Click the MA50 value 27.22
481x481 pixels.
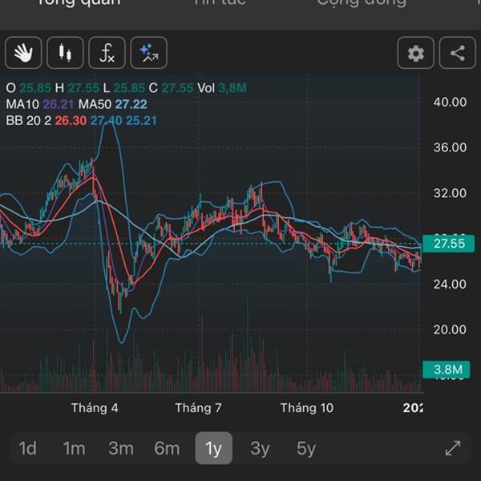point(131,104)
